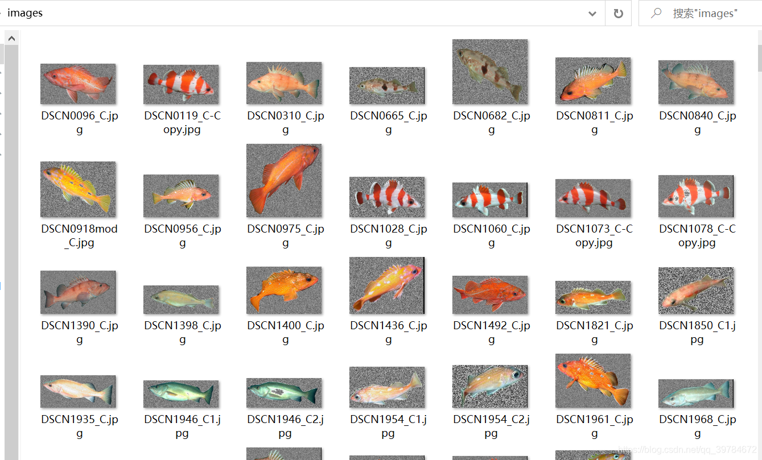Select the DSCN1390_C.jpg thumbnail
This screenshot has width=762, height=460.
click(78, 292)
